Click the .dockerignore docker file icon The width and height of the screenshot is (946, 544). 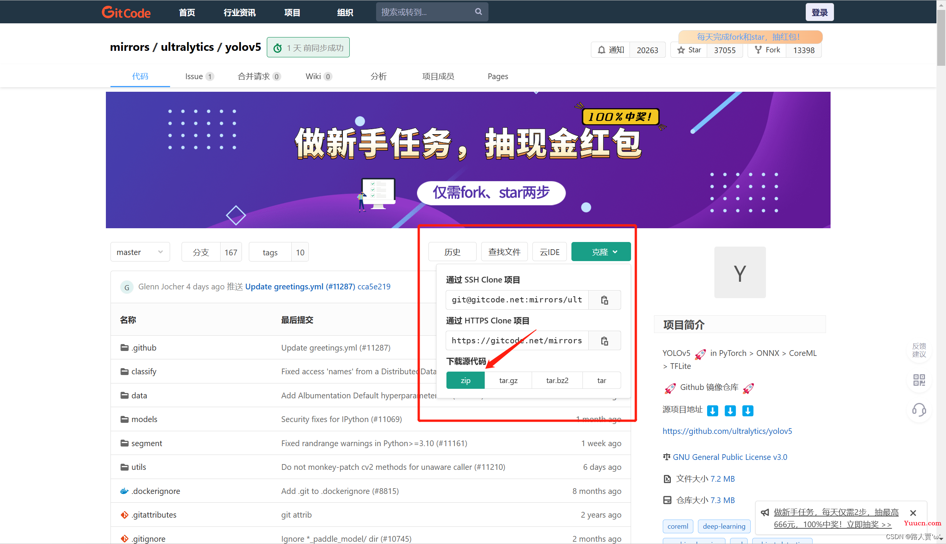124,491
